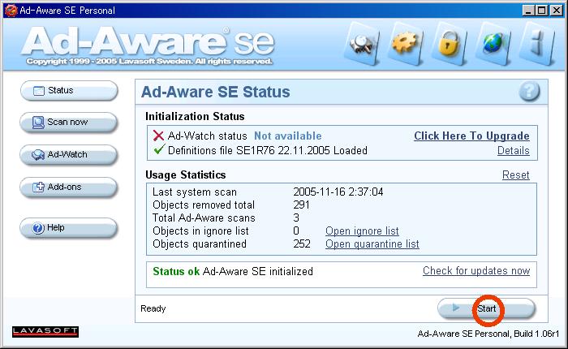Open settings via the orange gear icon
This screenshot has height=349, width=568.
pos(406,44)
